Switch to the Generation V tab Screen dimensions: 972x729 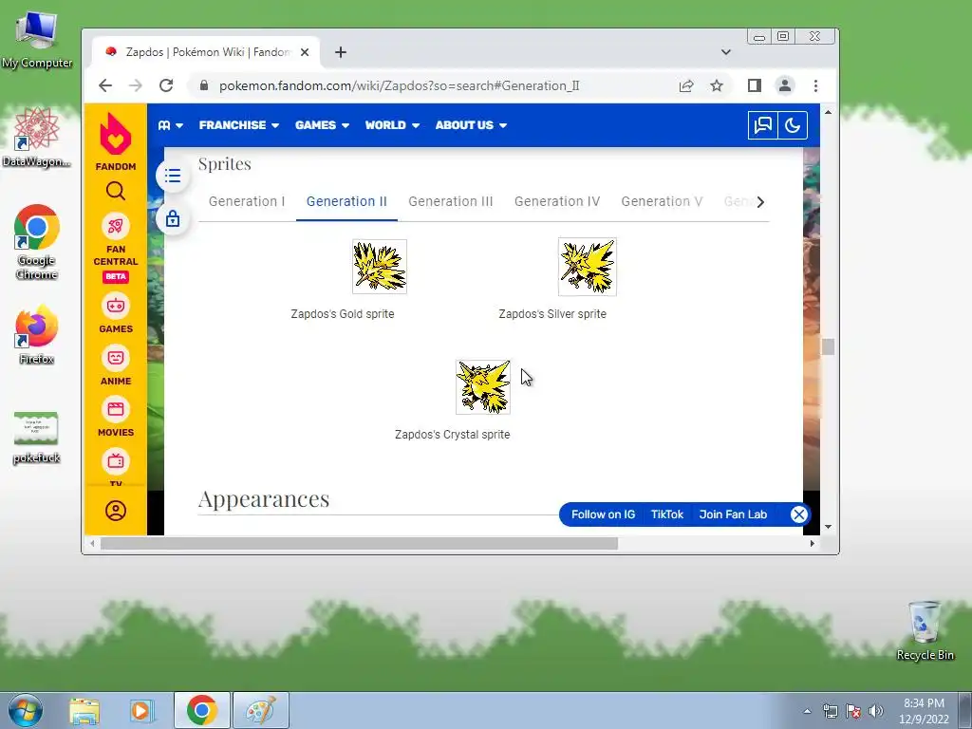pyautogui.click(x=662, y=201)
